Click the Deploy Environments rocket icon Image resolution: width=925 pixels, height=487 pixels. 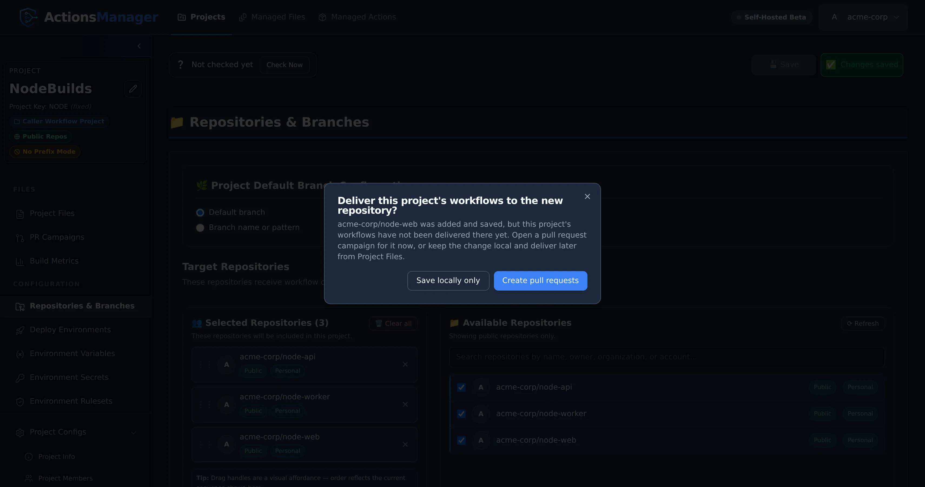[x=20, y=330]
